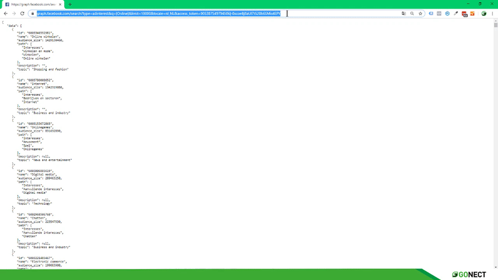Click the "Winkelen en mode" path entry
The image size is (498, 280).
pyautogui.click(x=38, y=51)
